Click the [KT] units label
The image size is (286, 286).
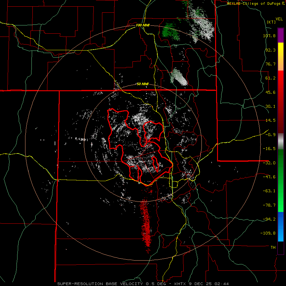pos(271,22)
